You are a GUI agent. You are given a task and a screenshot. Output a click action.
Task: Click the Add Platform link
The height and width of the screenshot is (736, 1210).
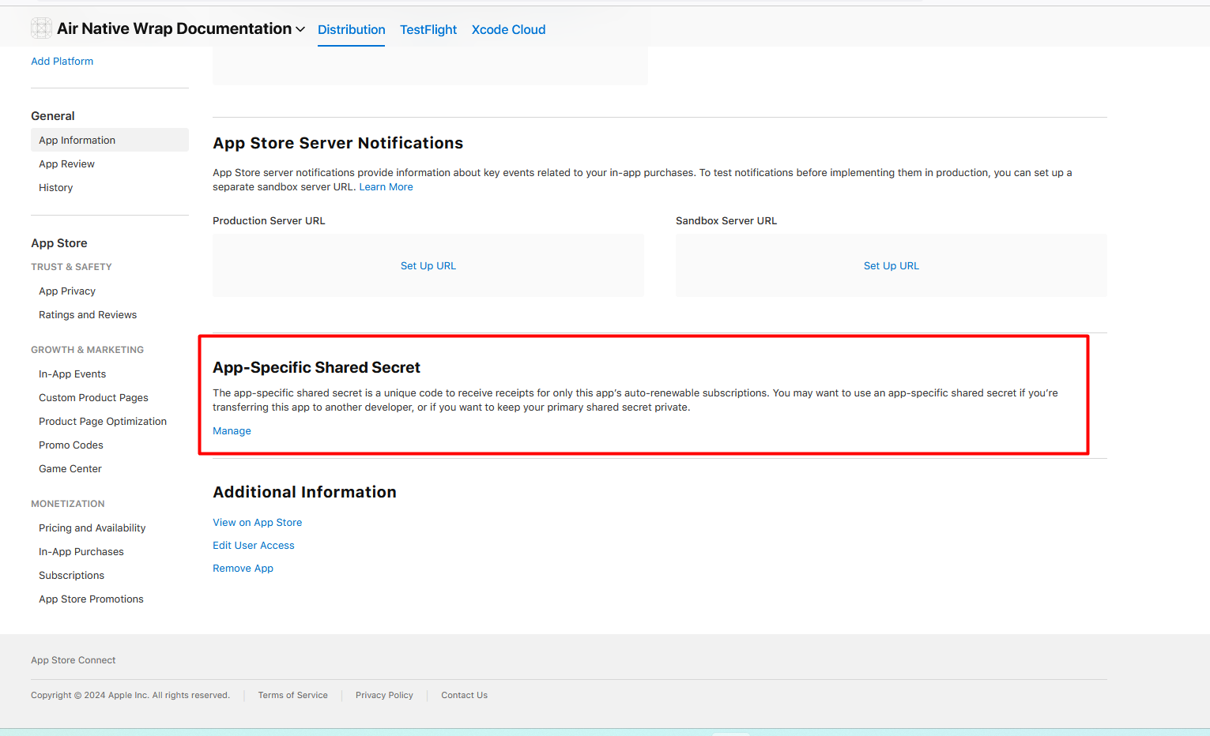62,61
